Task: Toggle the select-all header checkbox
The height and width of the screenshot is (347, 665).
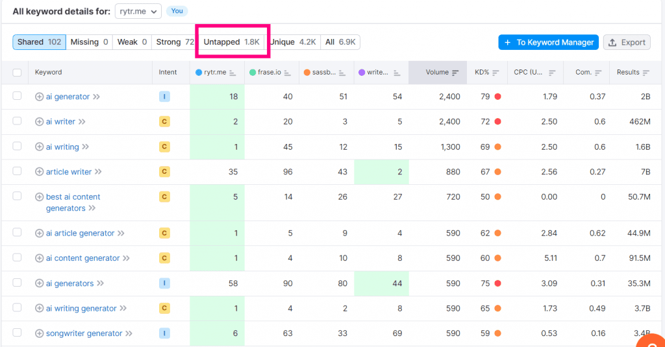Action: 17,73
